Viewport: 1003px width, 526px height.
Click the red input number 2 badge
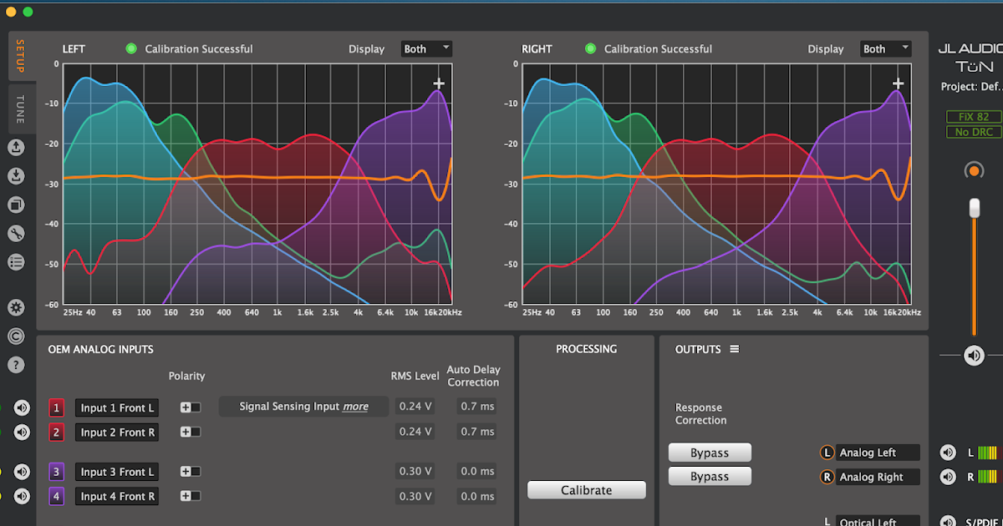tap(57, 432)
